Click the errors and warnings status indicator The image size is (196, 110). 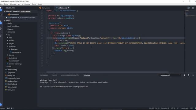[10, 108]
